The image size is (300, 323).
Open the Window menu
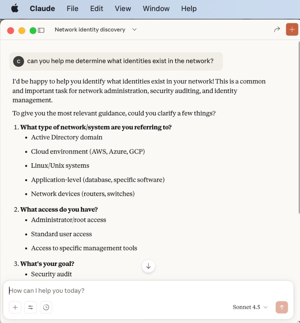click(x=156, y=9)
